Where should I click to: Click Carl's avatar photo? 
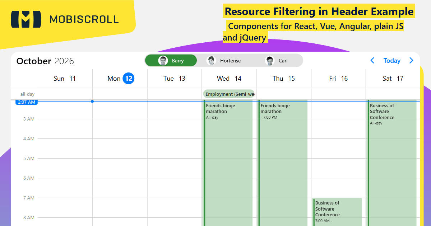[x=270, y=61]
